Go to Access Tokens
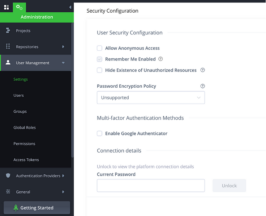Image resolution: width=266 pixels, height=216 pixels. (26, 160)
